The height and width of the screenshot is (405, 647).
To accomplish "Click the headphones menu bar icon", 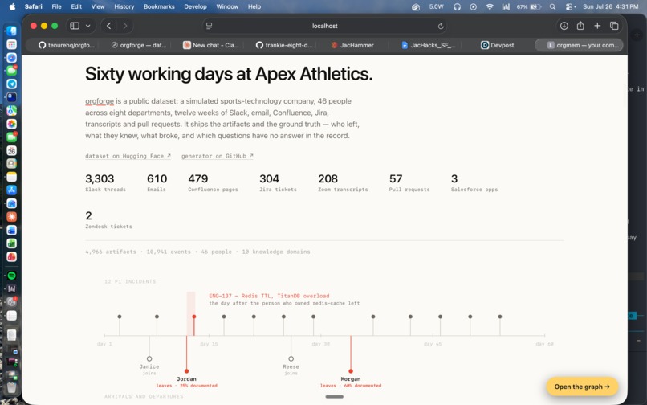I will pyautogui.click(x=458, y=6).
